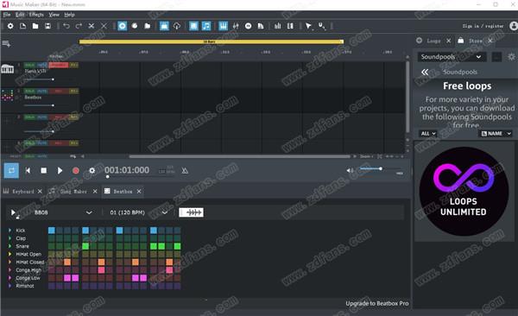This screenshot has width=518, height=316.
Task: Open the playback settings gear in transport bar
Action: (92, 171)
